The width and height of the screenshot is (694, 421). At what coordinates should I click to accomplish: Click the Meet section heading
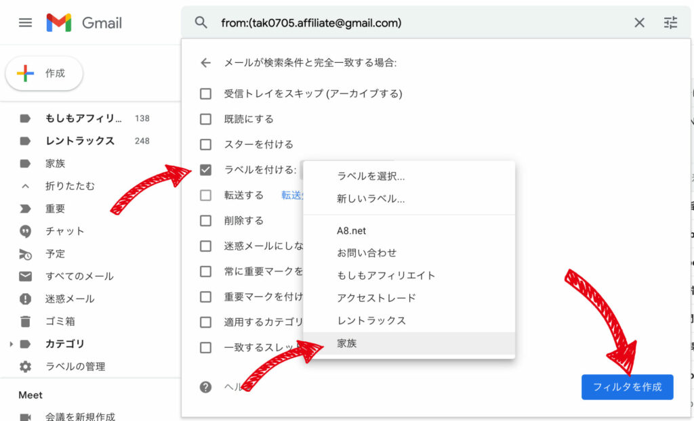30,395
